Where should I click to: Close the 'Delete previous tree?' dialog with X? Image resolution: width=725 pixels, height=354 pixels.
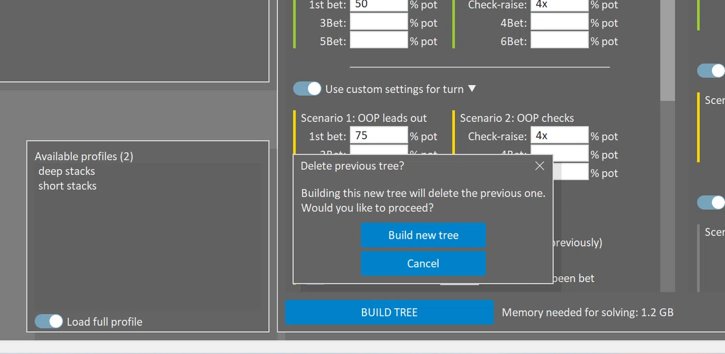coord(540,166)
